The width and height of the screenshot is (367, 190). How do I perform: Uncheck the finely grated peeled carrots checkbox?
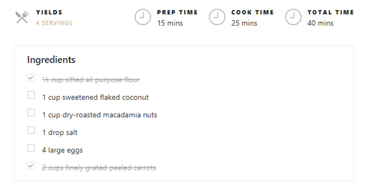31,165
